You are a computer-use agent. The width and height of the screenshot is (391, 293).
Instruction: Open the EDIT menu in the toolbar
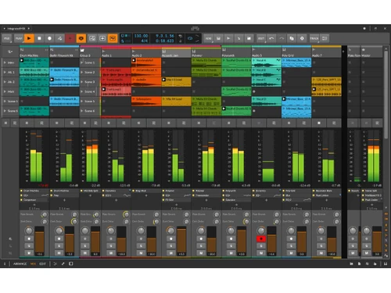[261, 38]
